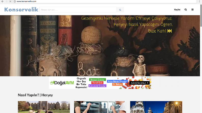
Task: Click the browser back arrow
Action: point(3,2)
